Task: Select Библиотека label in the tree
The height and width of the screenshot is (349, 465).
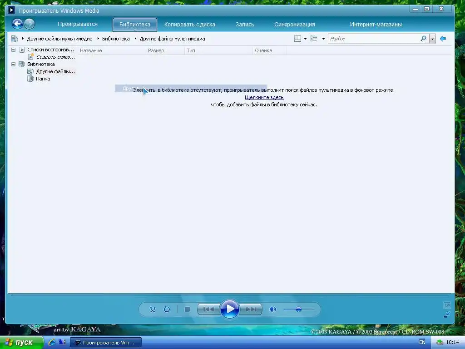Action: point(41,64)
